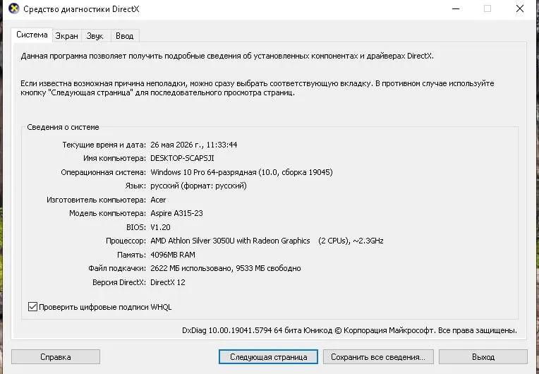Click the Модель компьютера: label
539x374 pixels.
[108, 214]
